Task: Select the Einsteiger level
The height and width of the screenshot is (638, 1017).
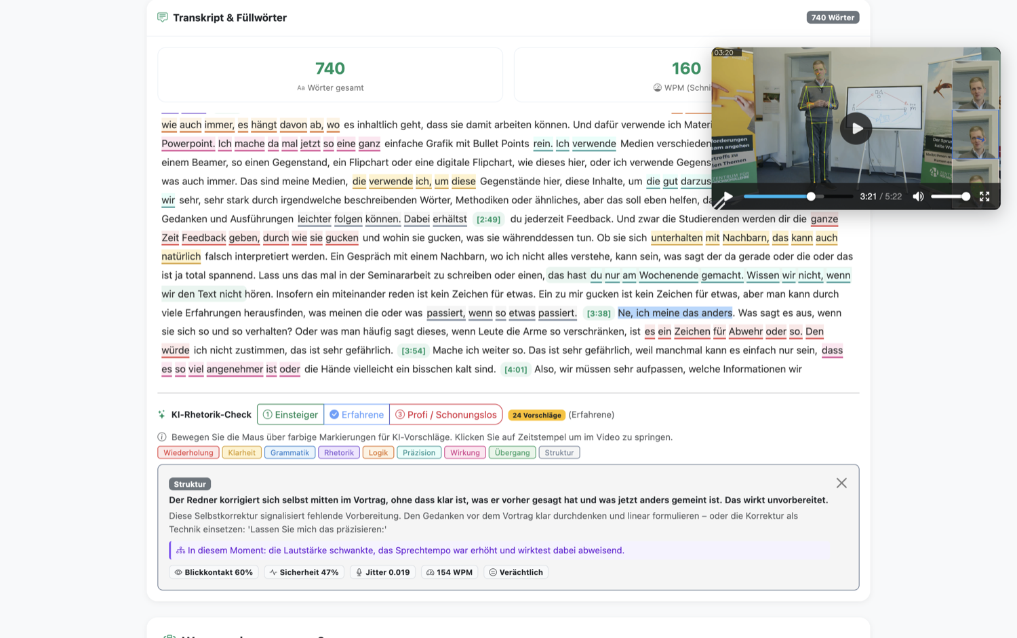Action: click(x=290, y=414)
